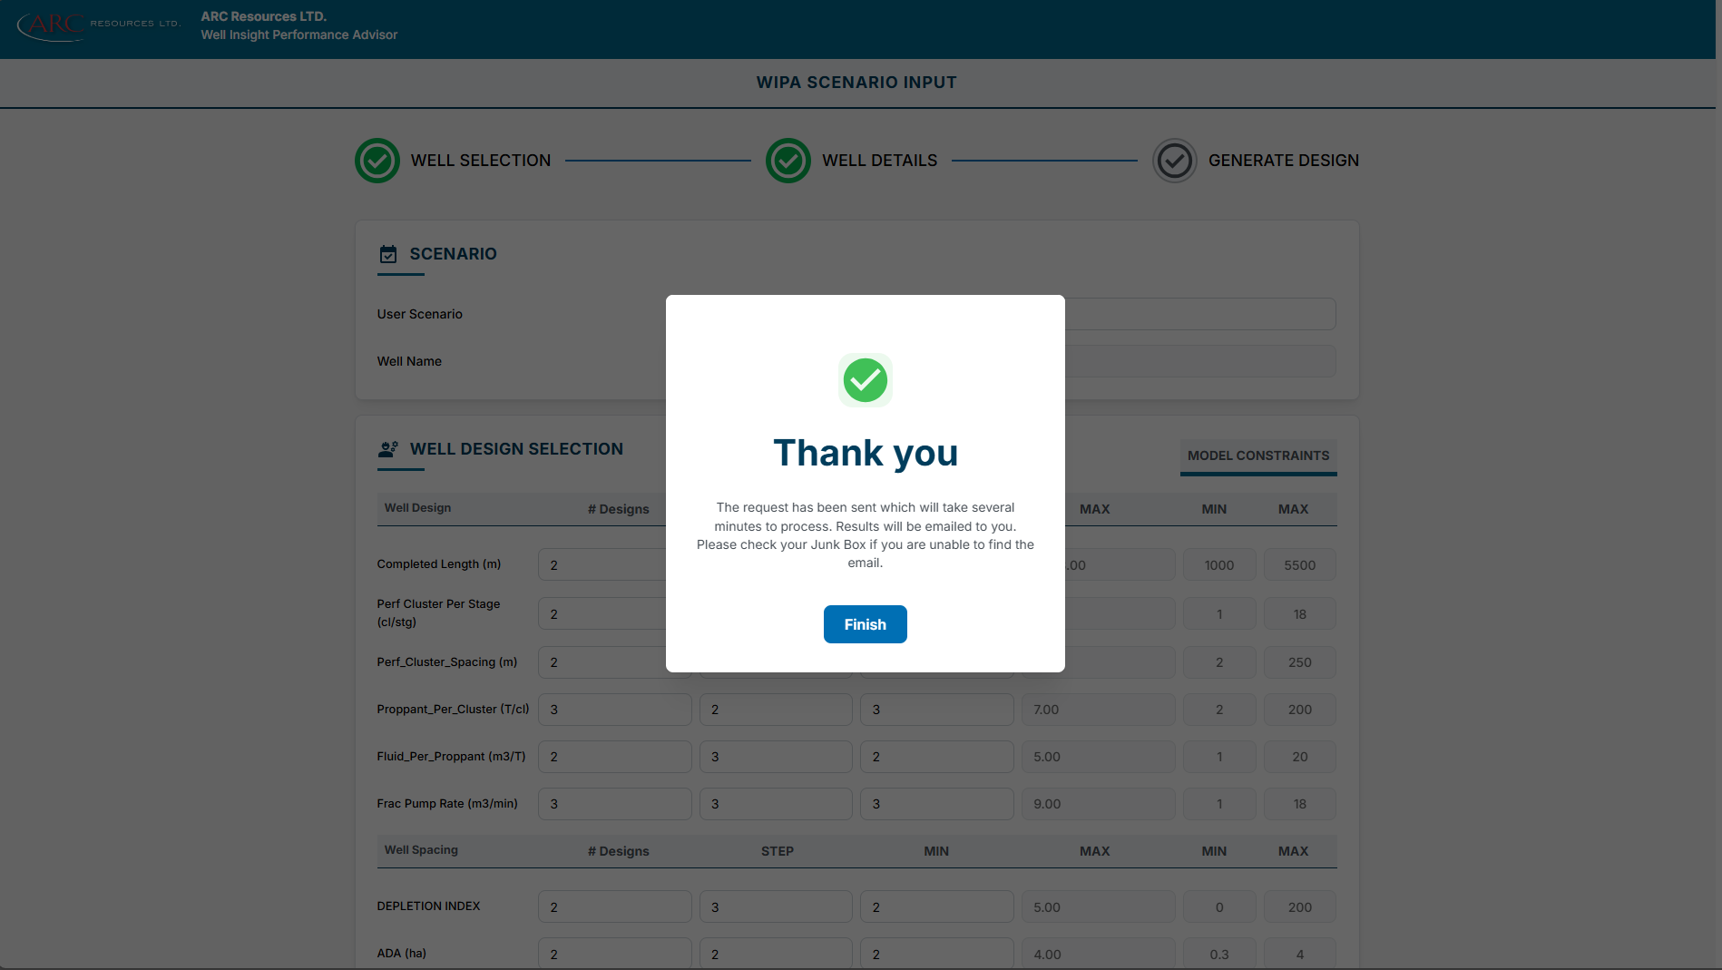Click ADA (ha) STEP input field

[775, 954]
